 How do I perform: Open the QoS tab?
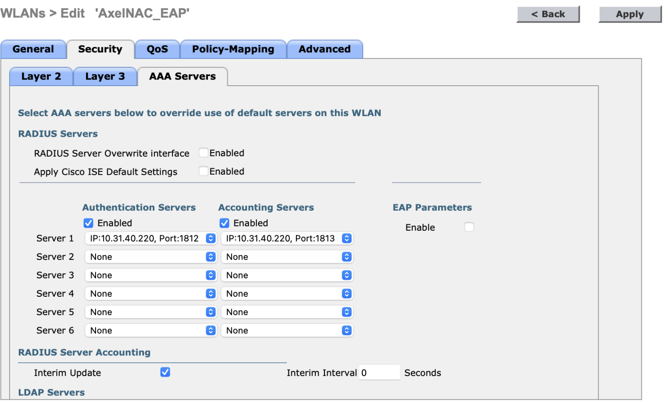[157, 49]
